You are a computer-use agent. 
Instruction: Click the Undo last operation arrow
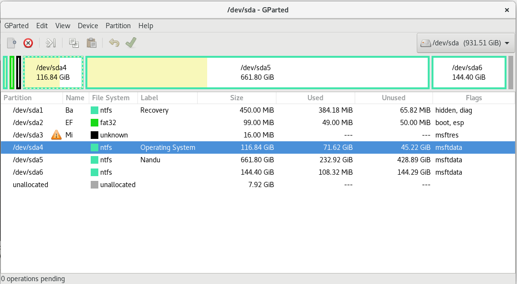pyautogui.click(x=114, y=43)
